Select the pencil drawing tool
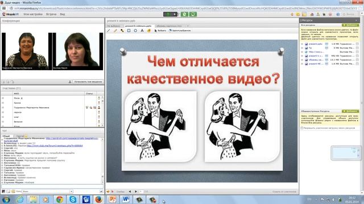The width and height of the screenshot is (364, 204). pos(115,31)
